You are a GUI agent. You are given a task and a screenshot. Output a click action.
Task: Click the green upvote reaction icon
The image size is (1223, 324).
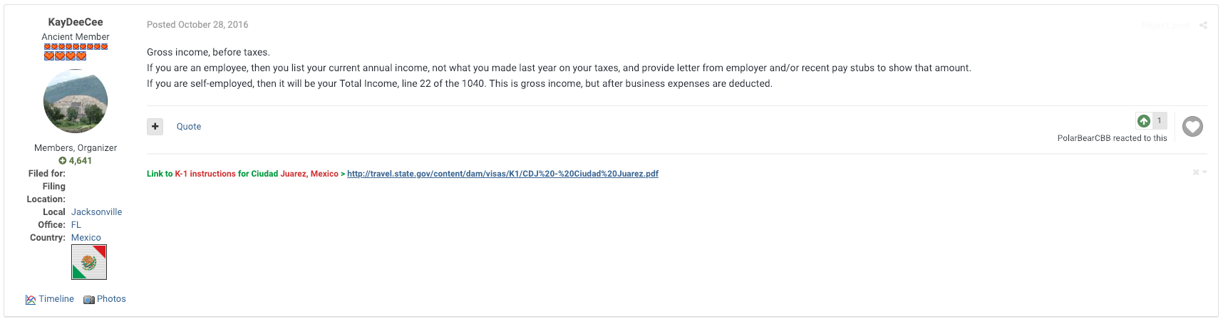click(x=1144, y=121)
